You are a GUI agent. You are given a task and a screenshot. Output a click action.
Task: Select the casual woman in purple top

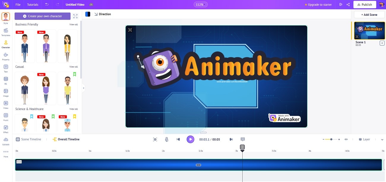[x=46, y=88]
